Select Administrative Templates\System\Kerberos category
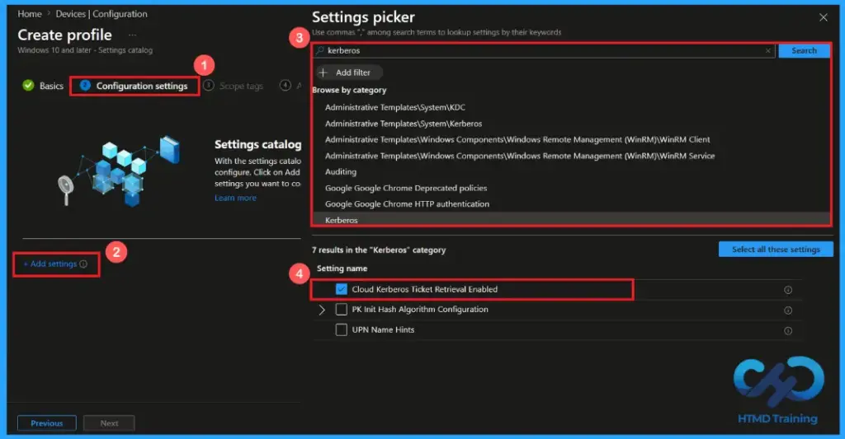The height and width of the screenshot is (439, 845). (x=403, y=124)
